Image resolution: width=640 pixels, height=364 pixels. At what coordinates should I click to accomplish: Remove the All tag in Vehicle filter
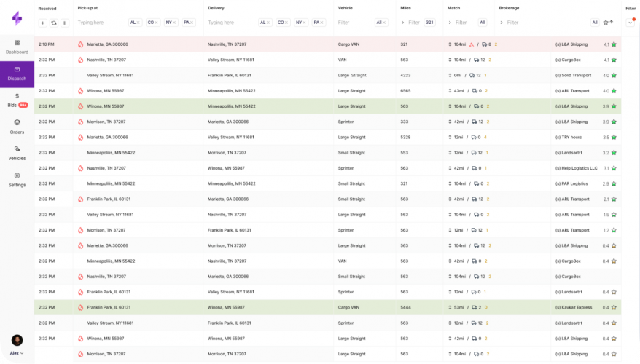pos(384,23)
